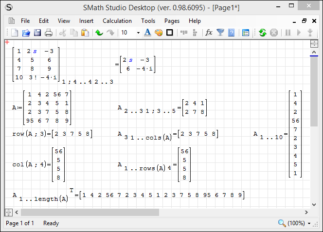Open the Insert menu
This screenshot has height=232, width=323.
[87, 21]
